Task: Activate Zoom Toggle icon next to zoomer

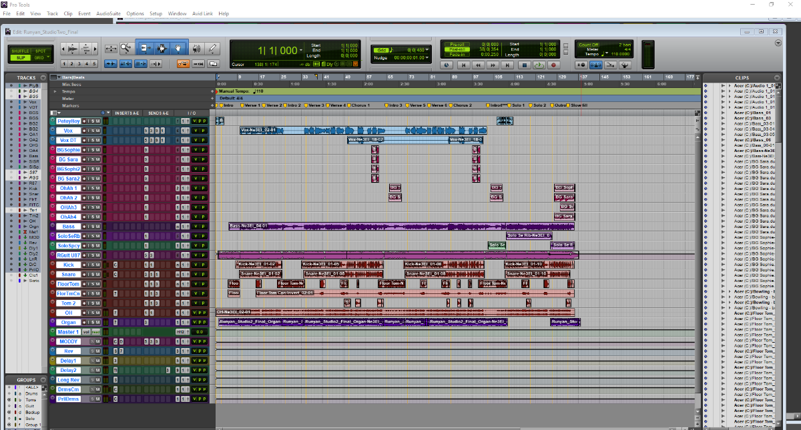Action: point(111,49)
